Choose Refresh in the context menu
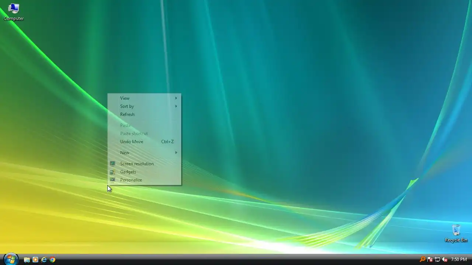Viewport: 472px width, 265px height. [144, 114]
